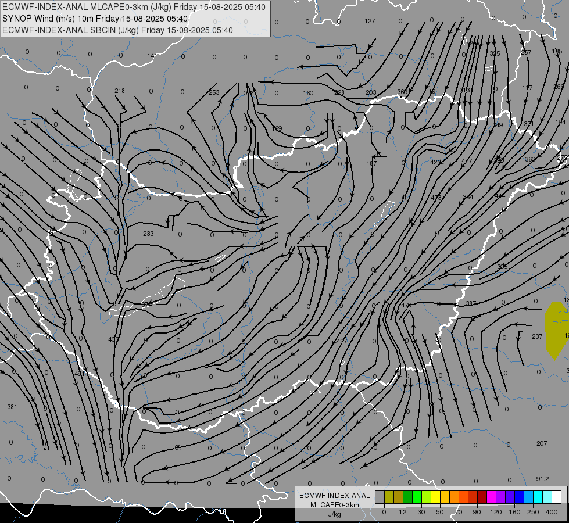Click the legend tick label '400'

click(552, 512)
